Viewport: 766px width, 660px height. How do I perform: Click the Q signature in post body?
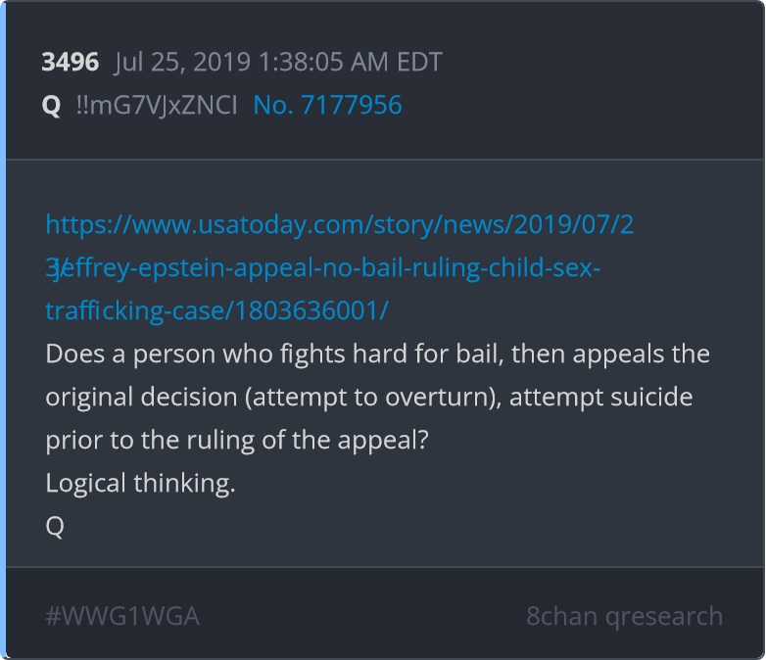click(x=55, y=526)
